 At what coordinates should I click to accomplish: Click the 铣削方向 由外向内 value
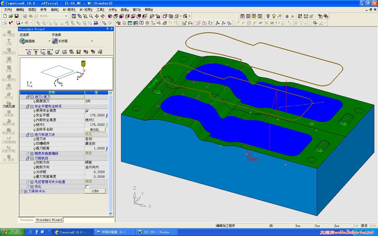coord(96,168)
